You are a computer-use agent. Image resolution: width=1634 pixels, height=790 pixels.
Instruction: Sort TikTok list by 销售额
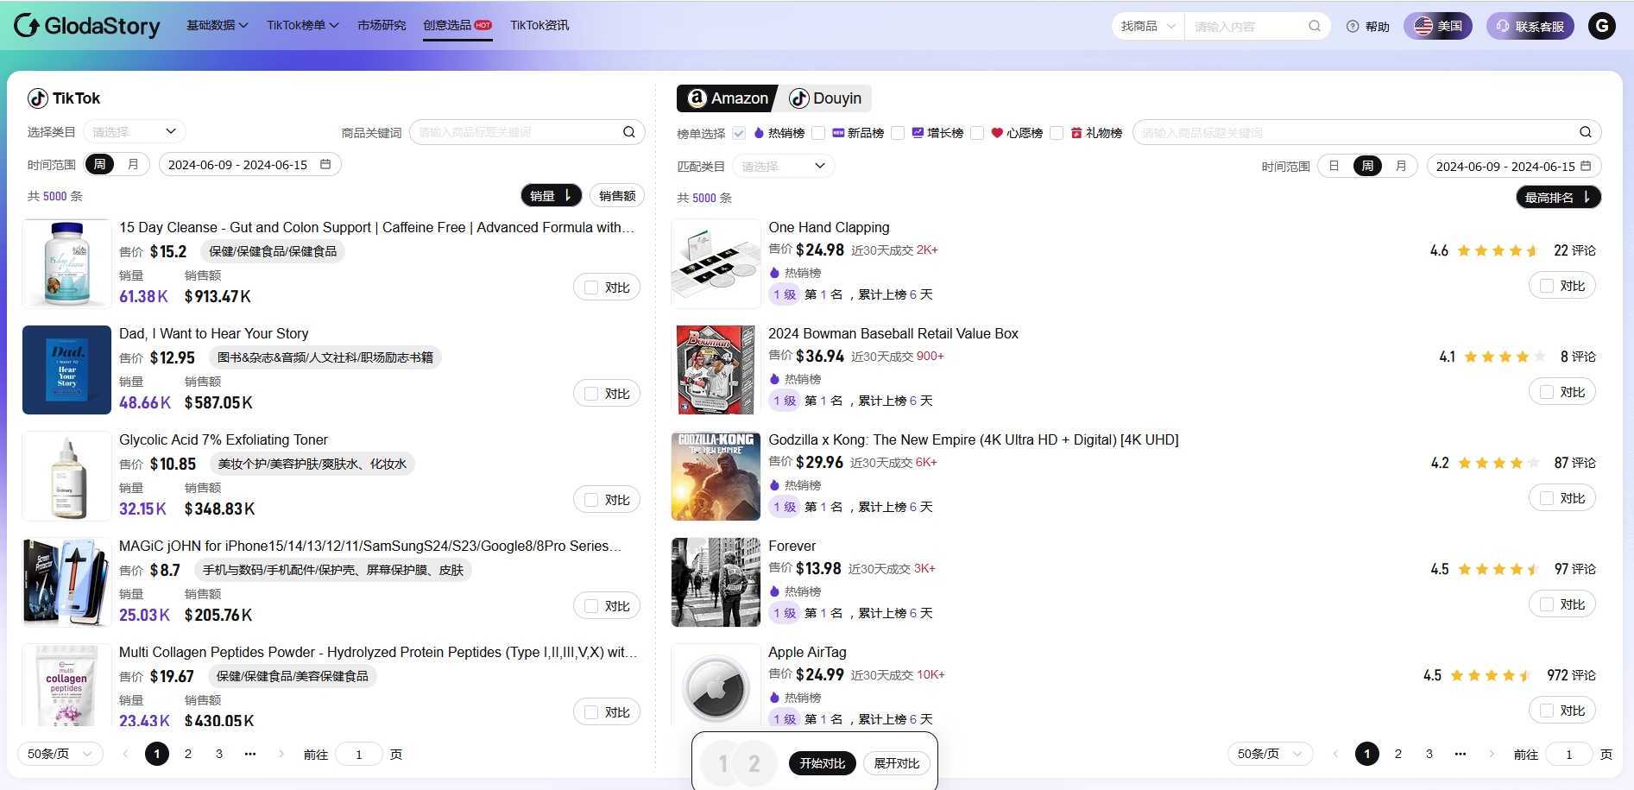617,195
